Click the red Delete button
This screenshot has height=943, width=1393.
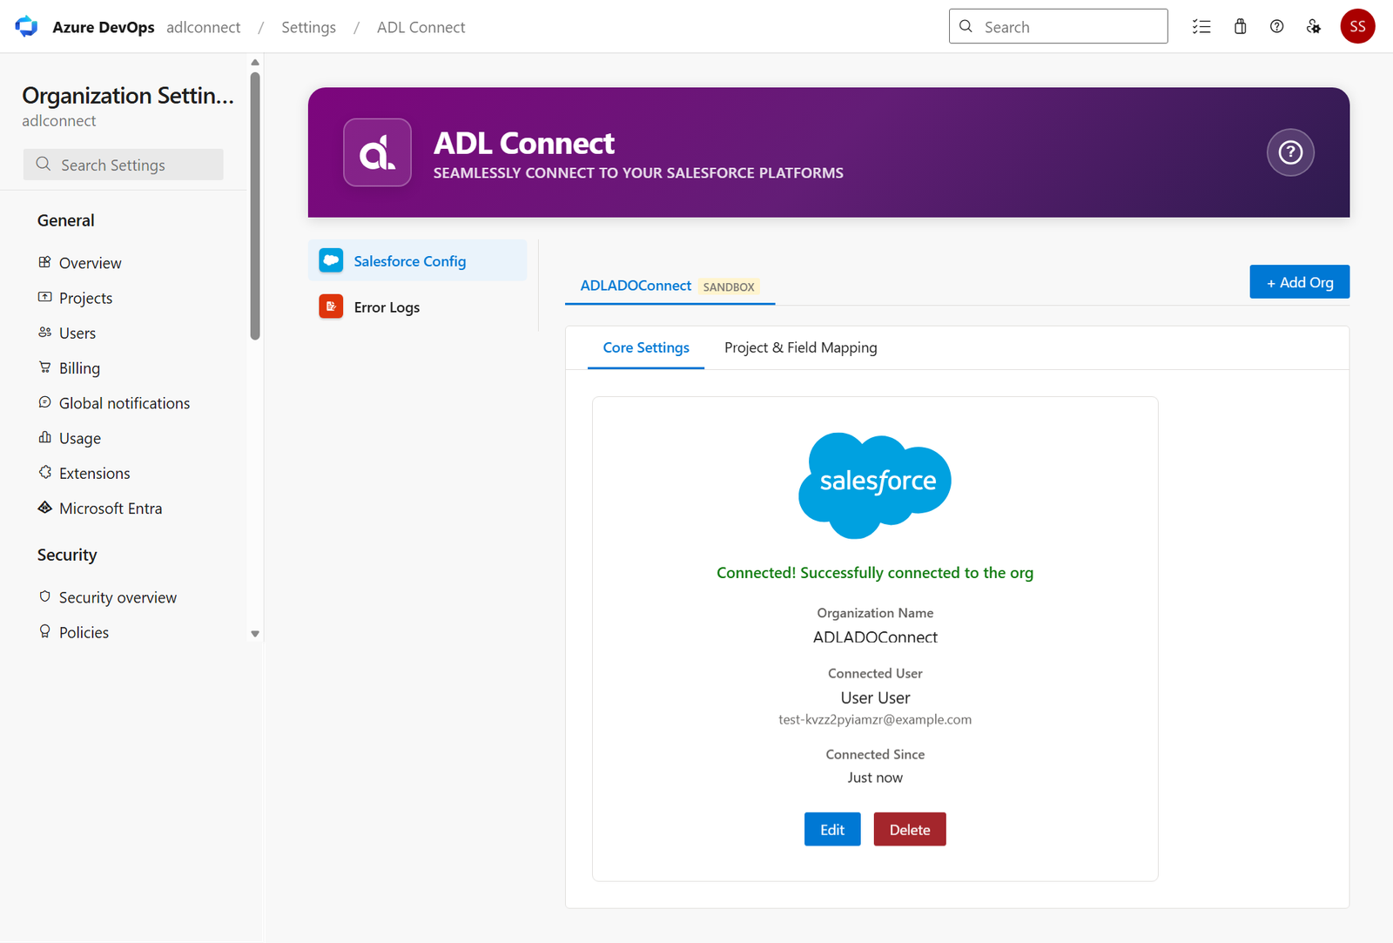tap(910, 829)
